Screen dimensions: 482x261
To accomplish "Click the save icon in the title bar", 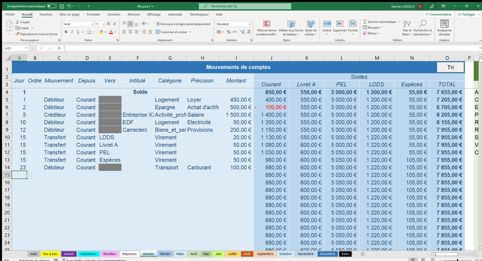I will tap(61, 5).
